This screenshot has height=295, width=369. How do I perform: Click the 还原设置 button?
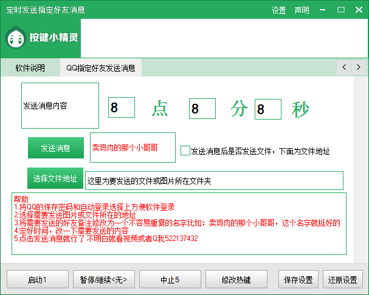pos(343,279)
